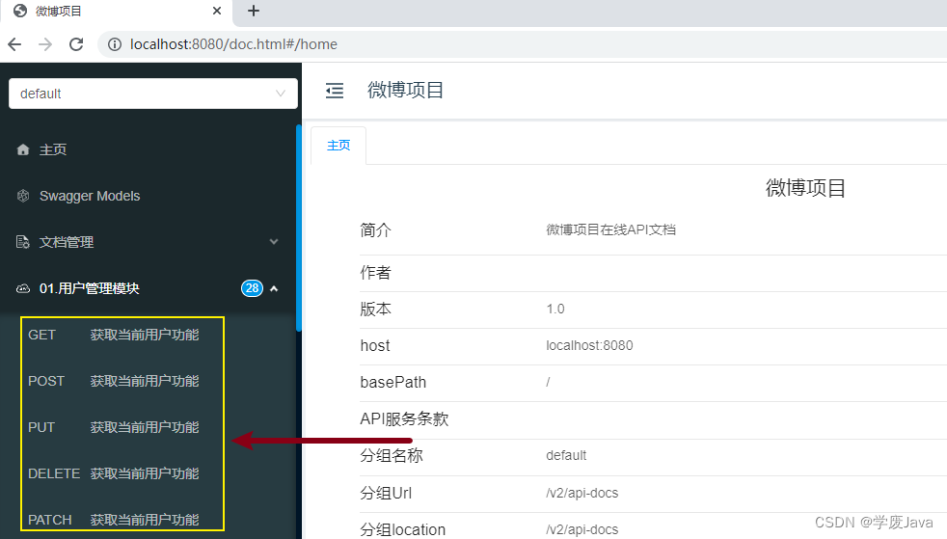
Task: Click the address bar URL localhost:8080/doc.html#/home
Action: tap(233, 44)
